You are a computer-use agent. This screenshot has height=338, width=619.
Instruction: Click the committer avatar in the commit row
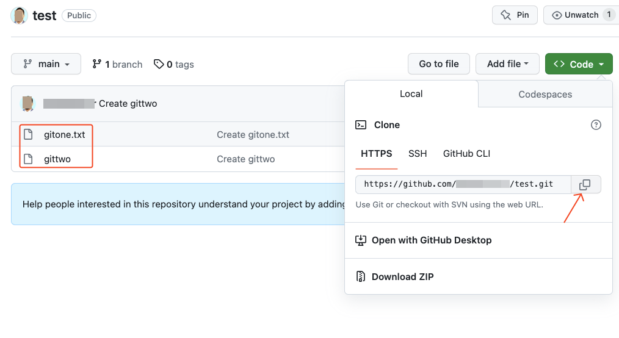click(28, 104)
